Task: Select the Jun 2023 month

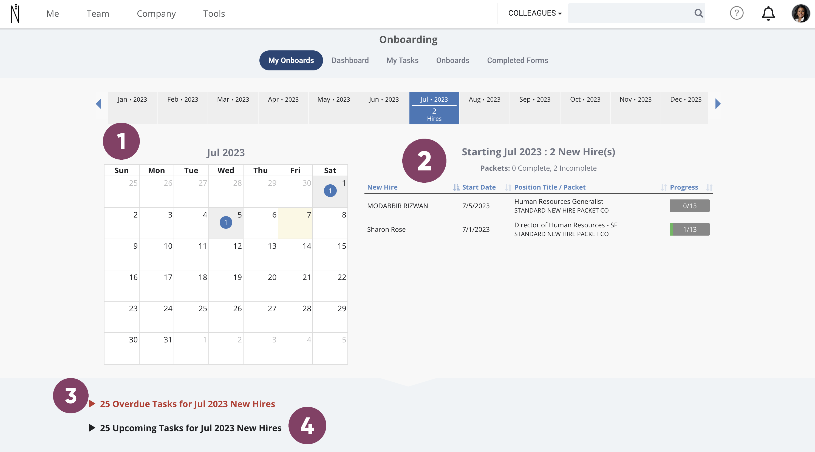Action: point(384,108)
